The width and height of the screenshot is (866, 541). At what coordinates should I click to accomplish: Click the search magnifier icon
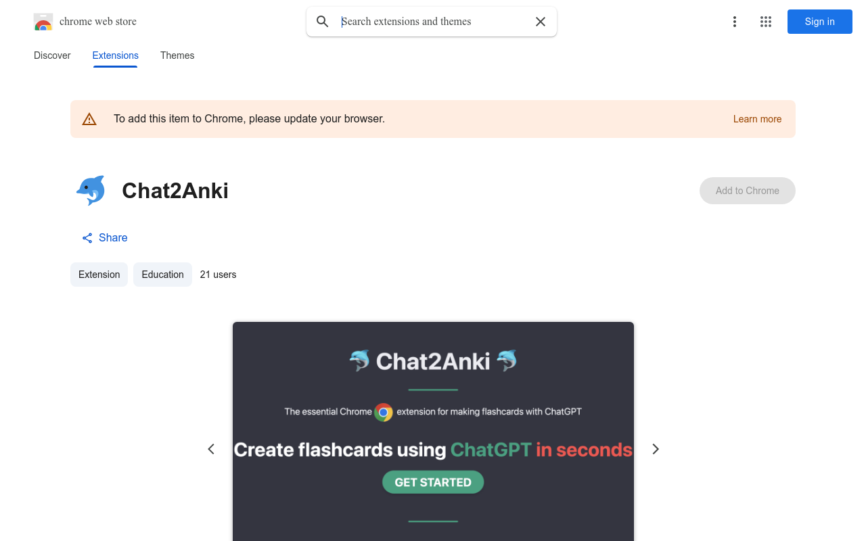coord(323,22)
